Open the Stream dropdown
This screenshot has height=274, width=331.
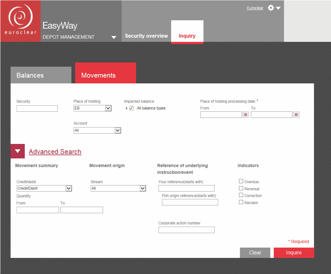tap(118, 188)
